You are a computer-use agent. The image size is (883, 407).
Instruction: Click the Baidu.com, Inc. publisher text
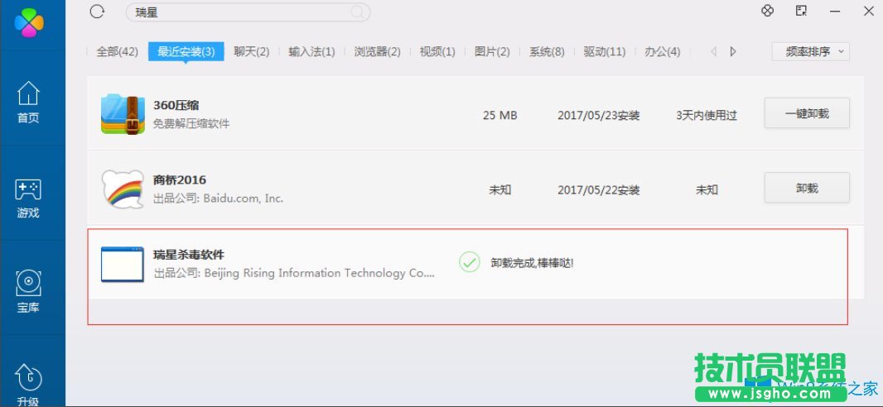[218, 199]
